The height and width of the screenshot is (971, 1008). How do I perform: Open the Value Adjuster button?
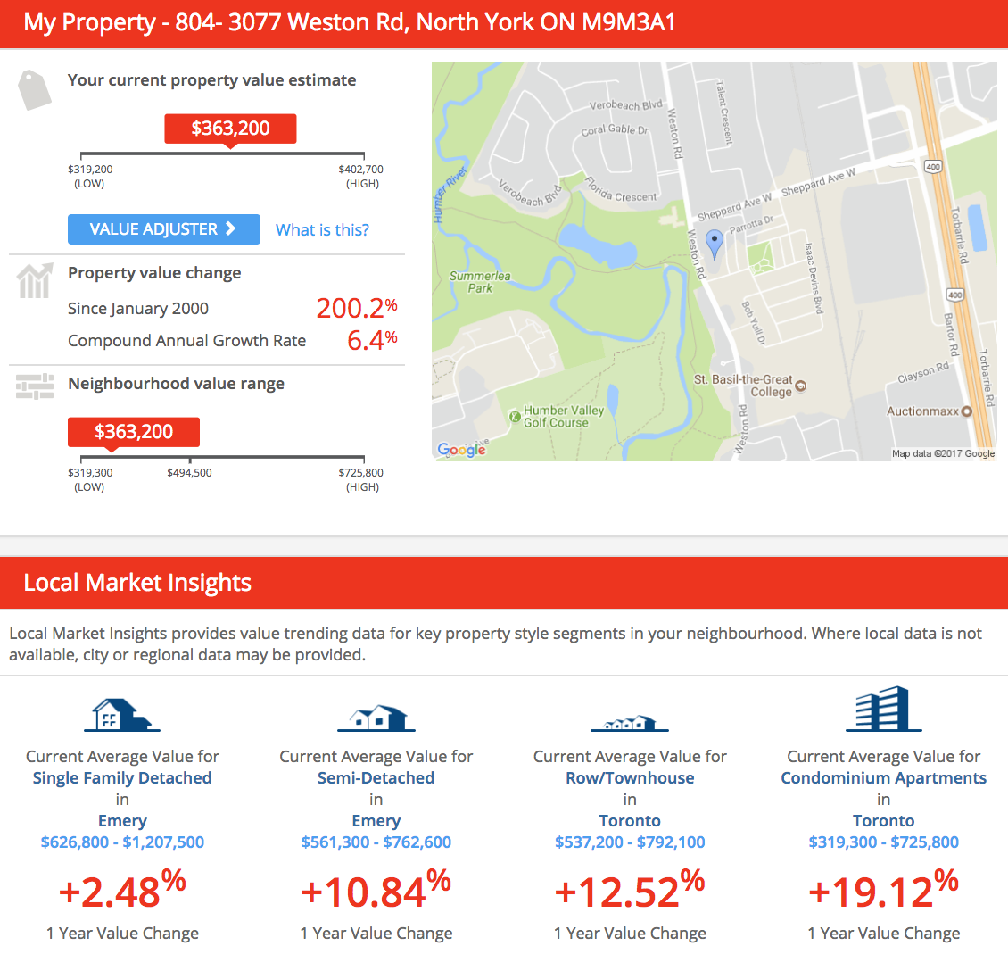pyautogui.click(x=164, y=229)
